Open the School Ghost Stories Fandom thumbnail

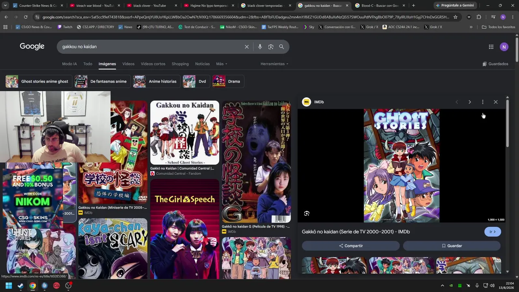click(184, 133)
